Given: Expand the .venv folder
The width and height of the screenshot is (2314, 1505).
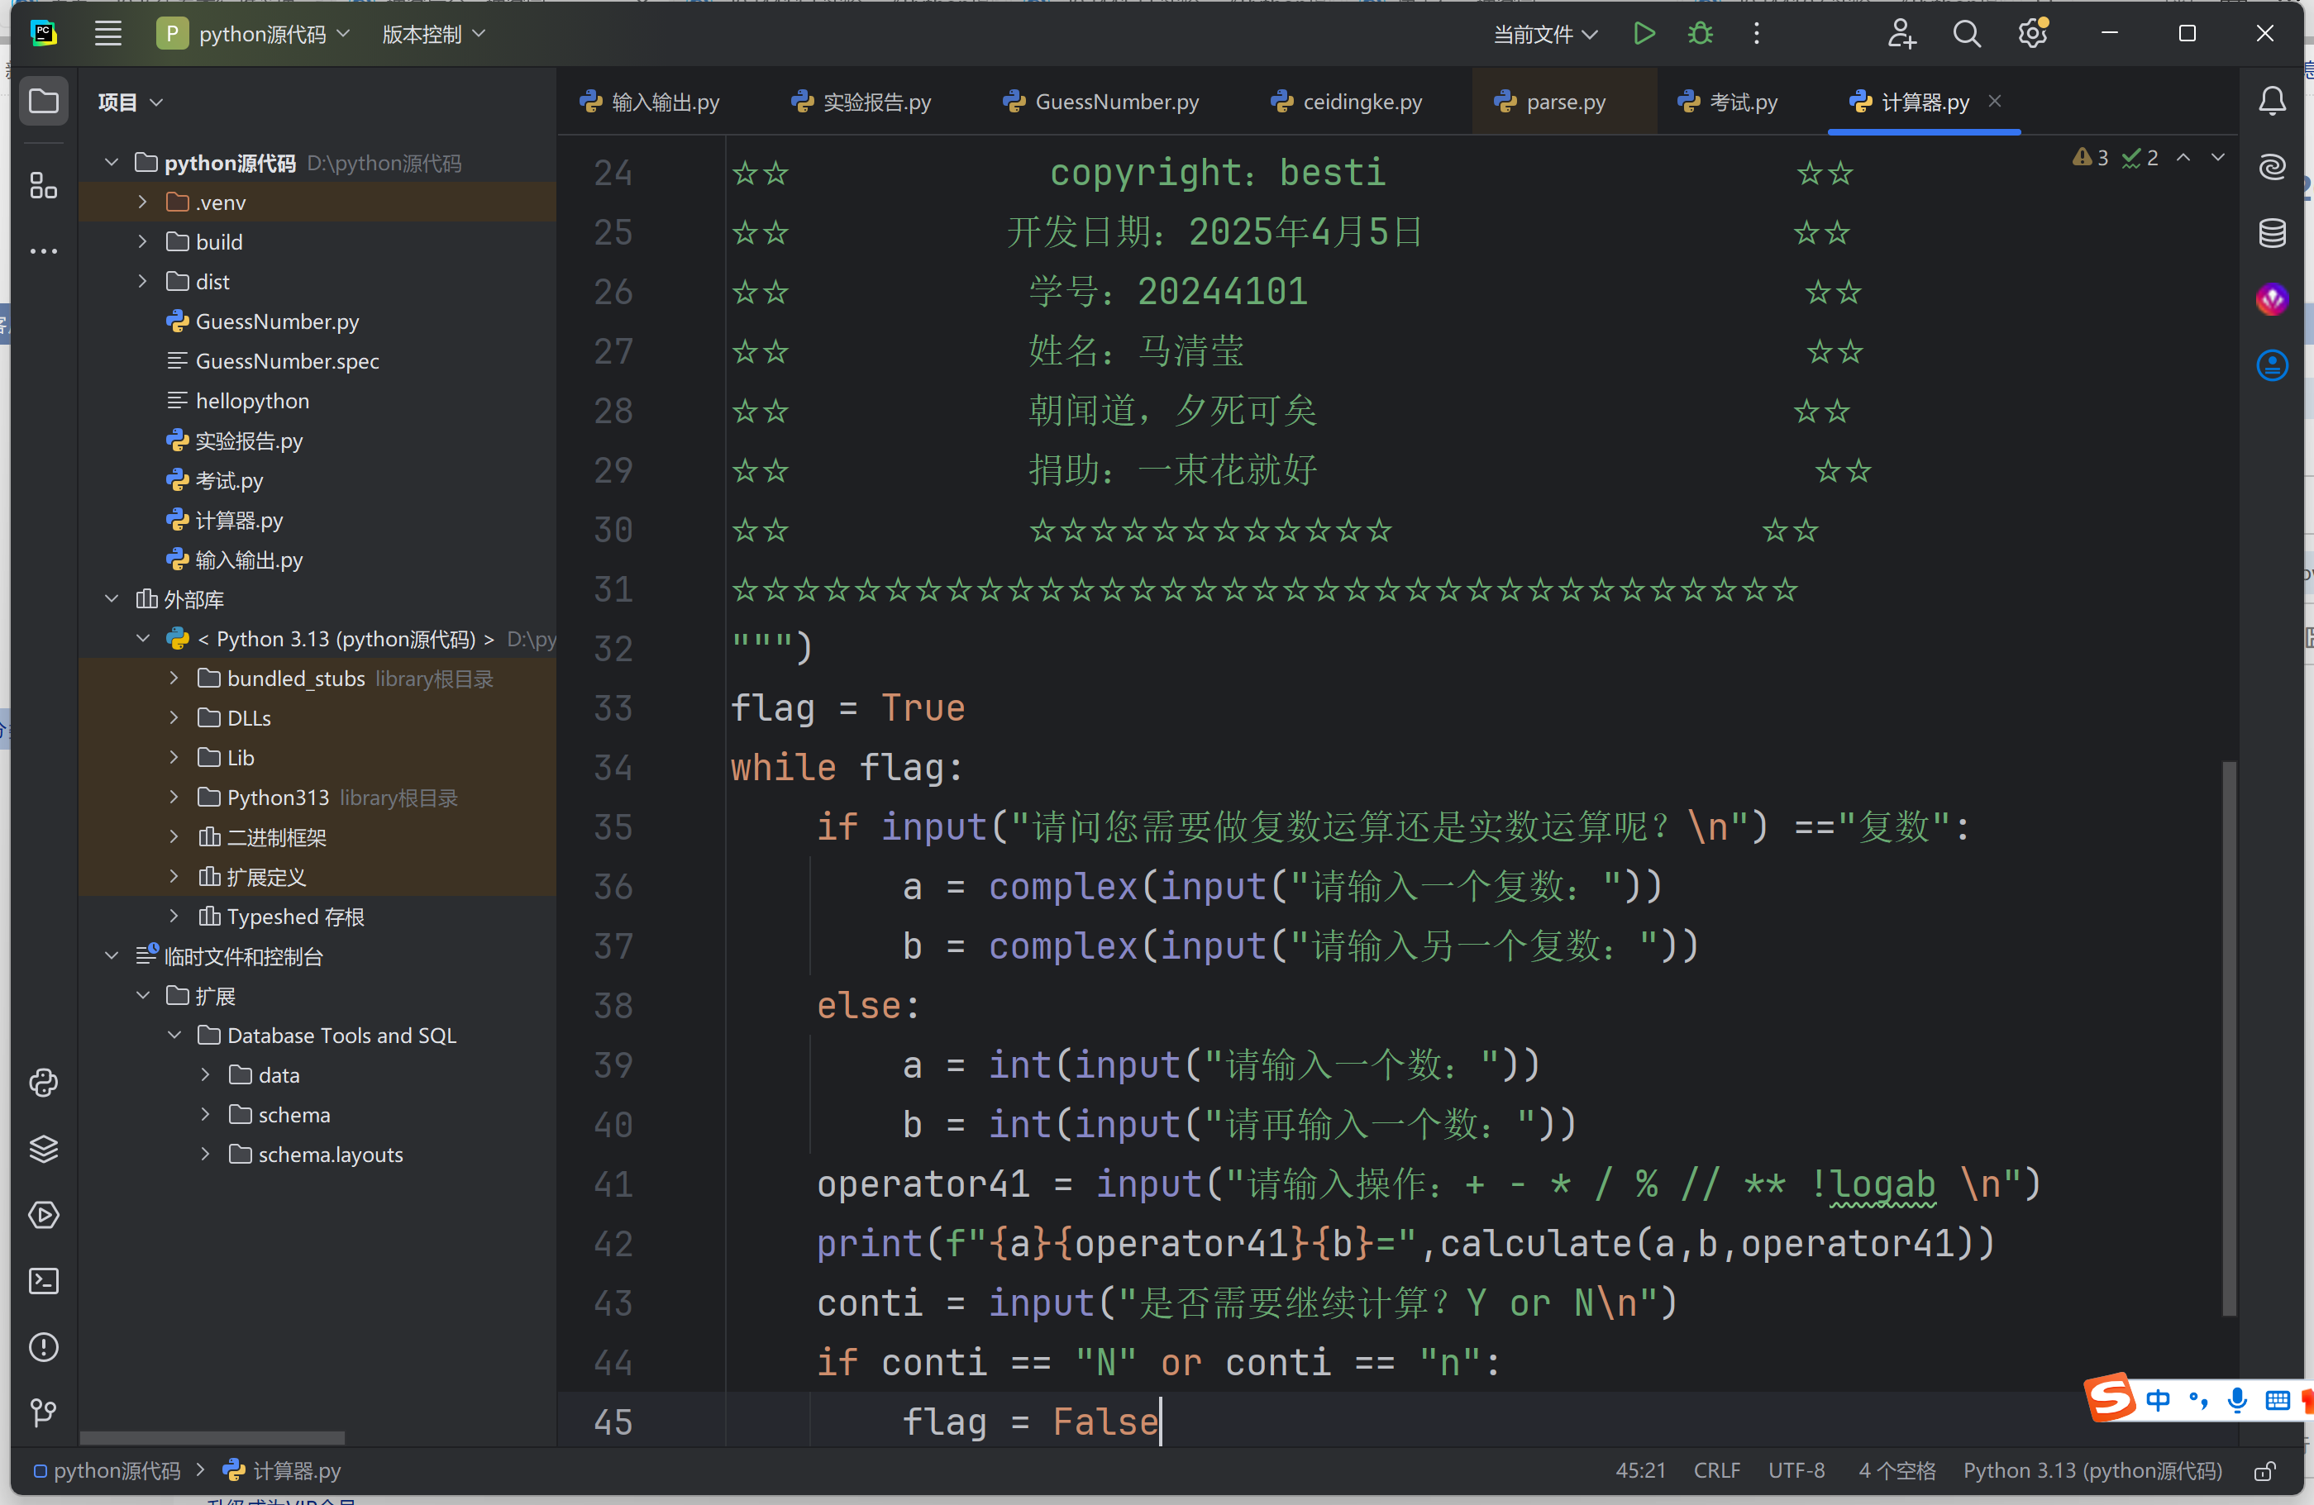Looking at the screenshot, I should (143, 202).
